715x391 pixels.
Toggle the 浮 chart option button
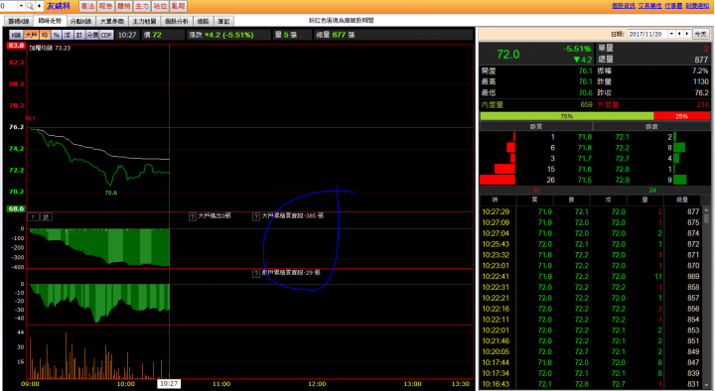[x=68, y=35]
